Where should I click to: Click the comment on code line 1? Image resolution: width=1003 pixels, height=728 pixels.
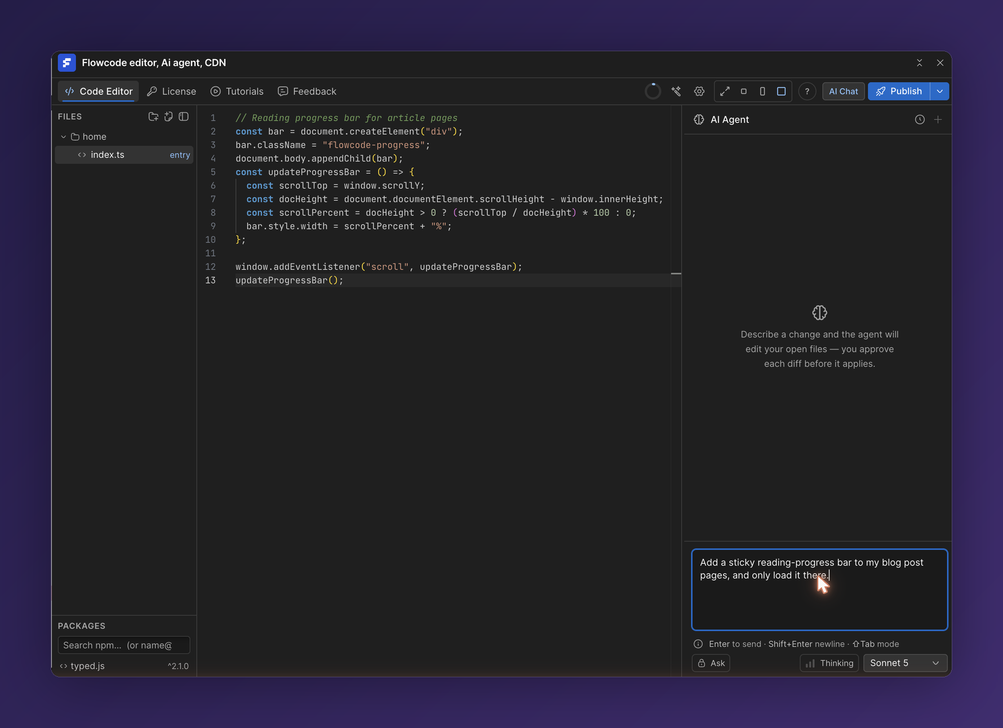(347, 118)
